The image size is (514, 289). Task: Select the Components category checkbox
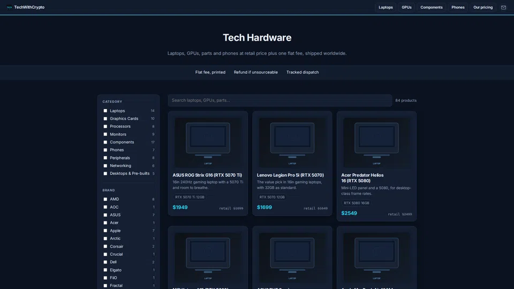(105, 142)
